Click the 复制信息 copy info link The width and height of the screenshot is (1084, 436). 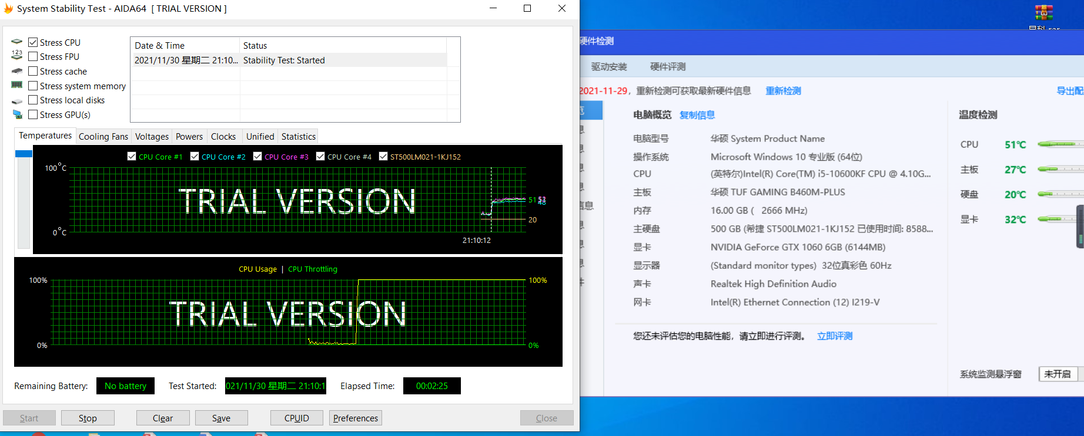click(697, 115)
